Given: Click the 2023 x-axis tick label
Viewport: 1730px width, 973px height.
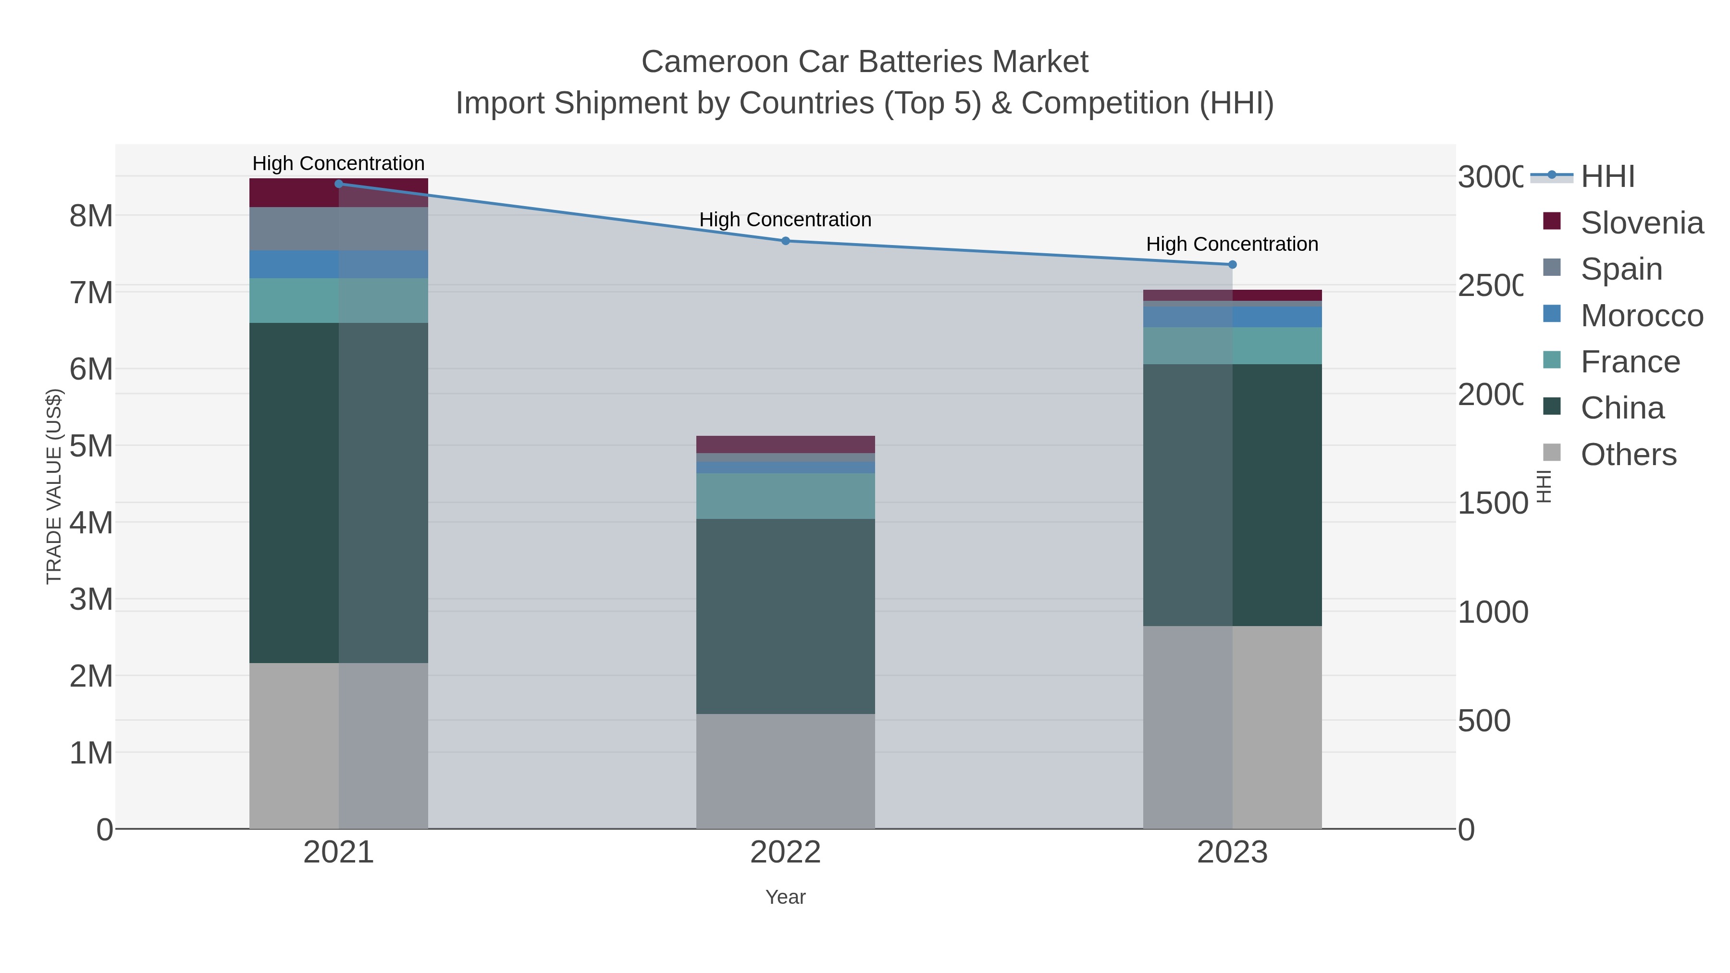Looking at the screenshot, I should (1232, 853).
